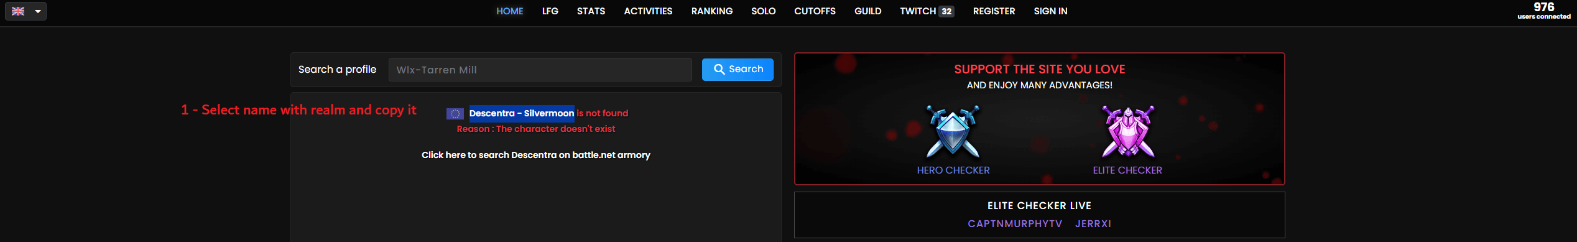Click the EU flag next to Descentra

coord(455,114)
